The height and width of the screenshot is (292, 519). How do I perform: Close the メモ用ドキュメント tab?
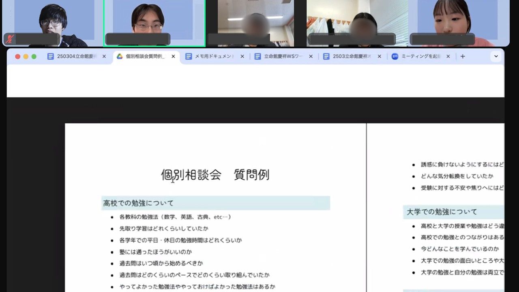click(242, 56)
